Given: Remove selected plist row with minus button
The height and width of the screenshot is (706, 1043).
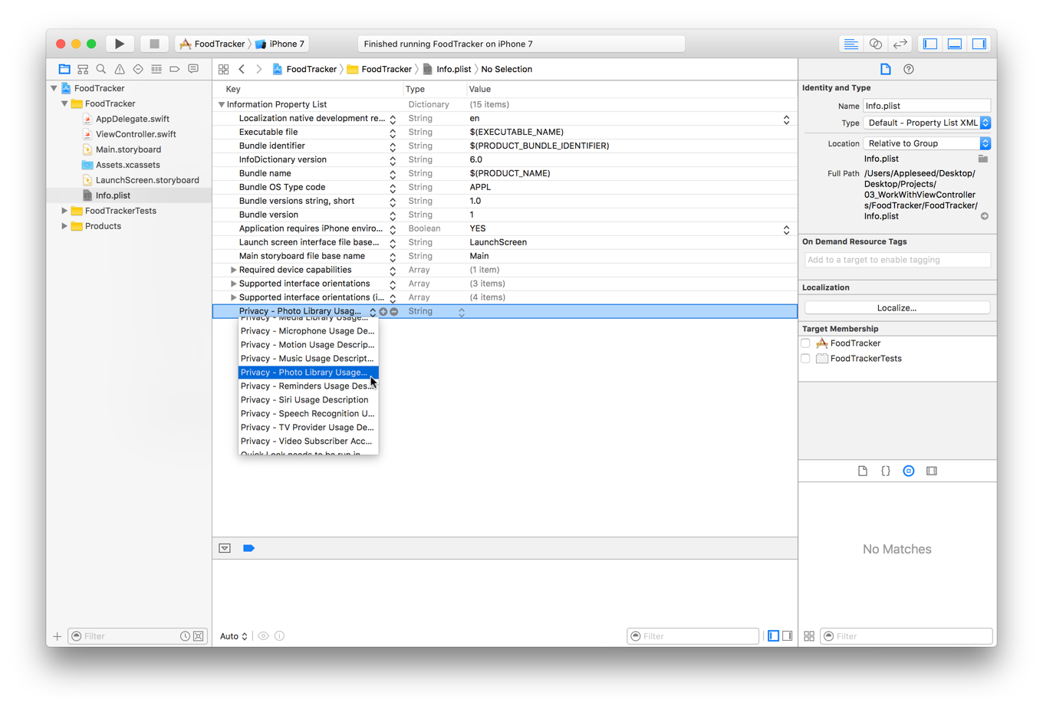Looking at the screenshot, I should coord(394,311).
